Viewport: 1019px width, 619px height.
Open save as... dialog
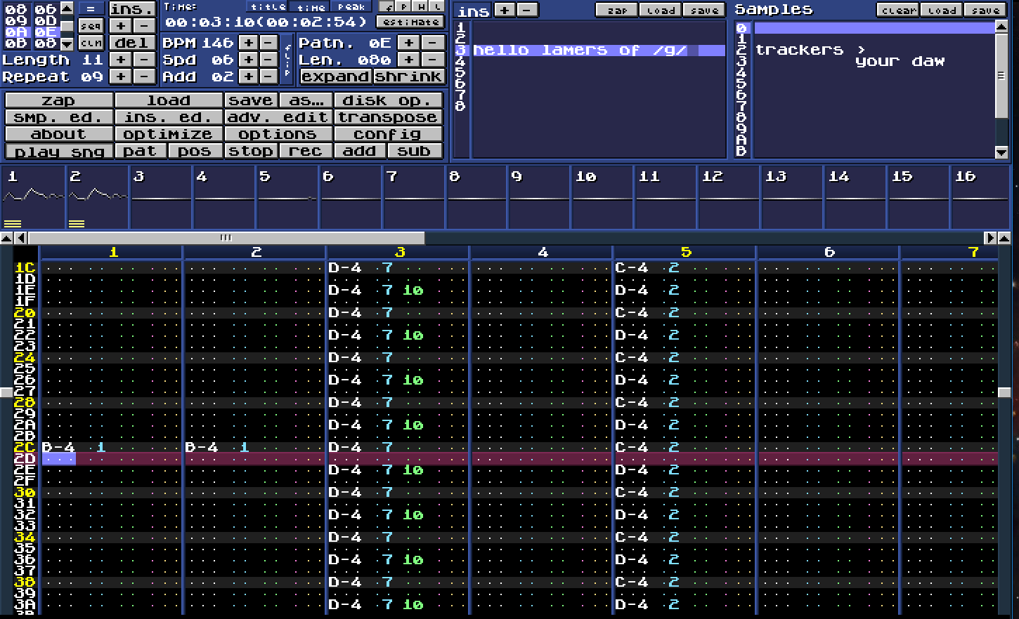click(306, 100)
